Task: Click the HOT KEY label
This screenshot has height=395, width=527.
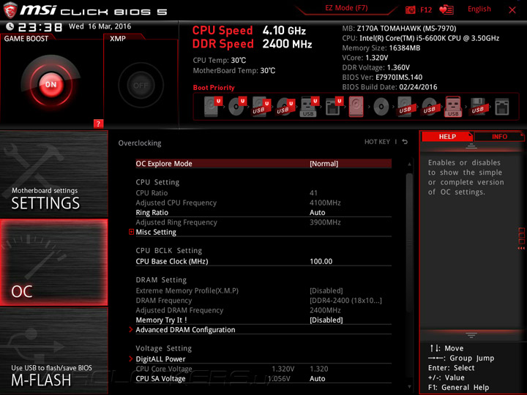Action: (x=377, y=142)
